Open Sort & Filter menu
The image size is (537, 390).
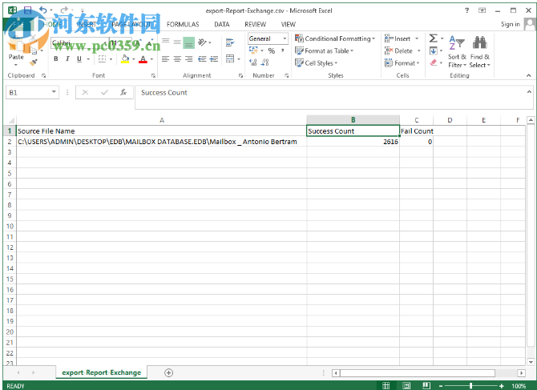[457, 51]
